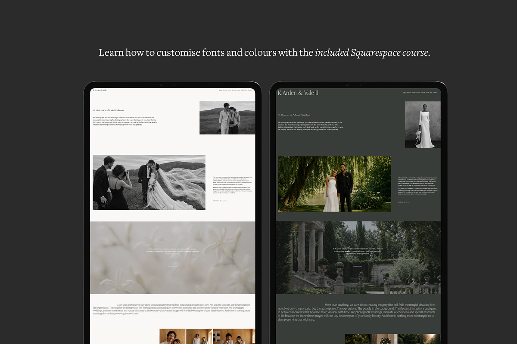Click the 'We photograph and film weddings' intro on dark tablet

(311, 126)
